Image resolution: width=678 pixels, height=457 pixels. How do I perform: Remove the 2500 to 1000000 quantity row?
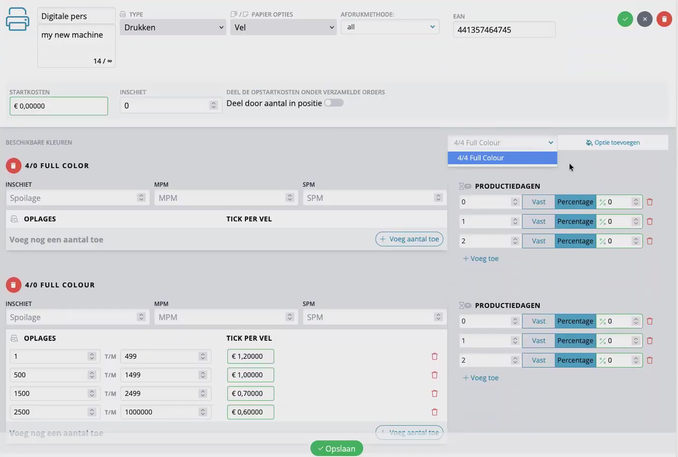pos(434,412)
